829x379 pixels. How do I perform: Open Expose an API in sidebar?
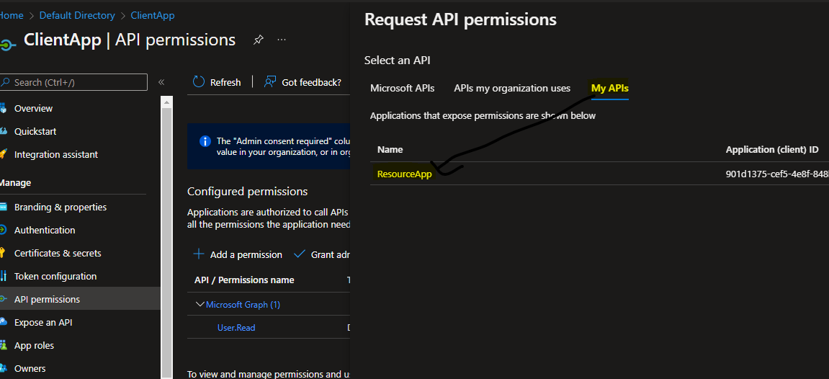click(43, 322)
